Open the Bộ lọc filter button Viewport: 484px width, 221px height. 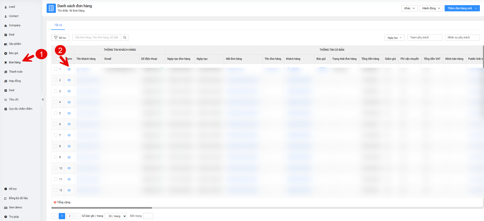tap(60, 38)
